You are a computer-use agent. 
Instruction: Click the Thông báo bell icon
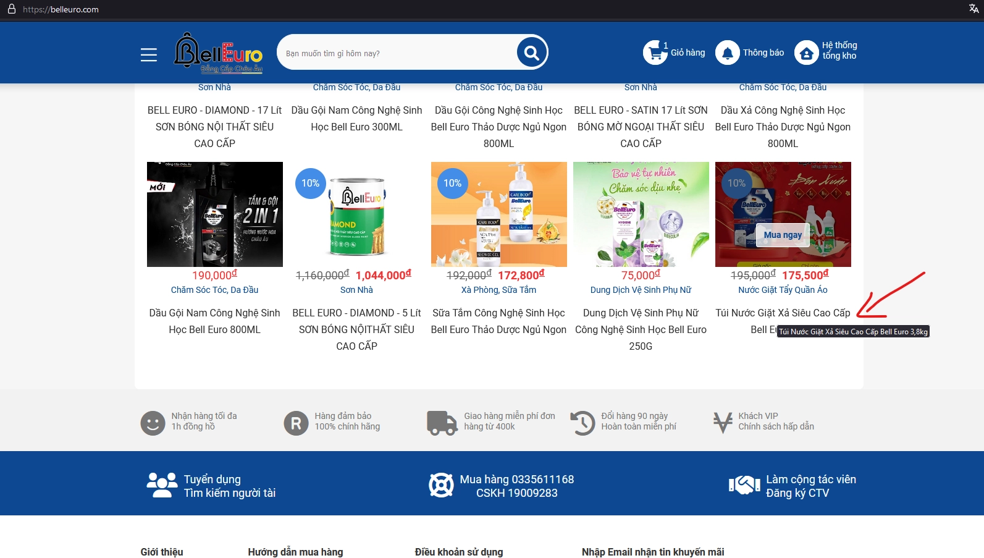coord(727,53)
